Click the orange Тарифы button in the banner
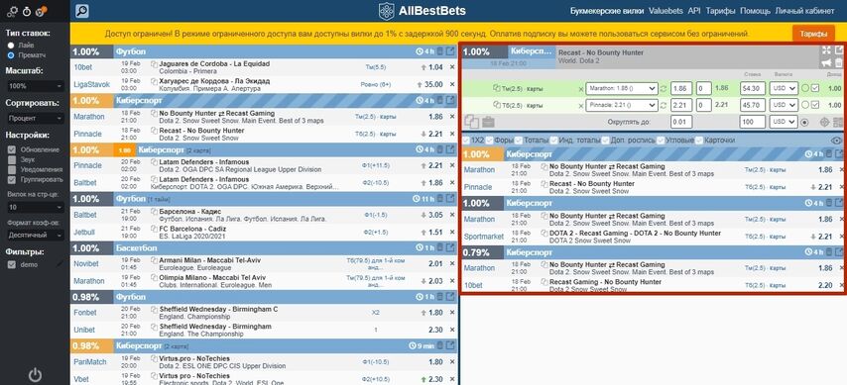The width and height of the screenshot is (847, 385). point(813,34)
